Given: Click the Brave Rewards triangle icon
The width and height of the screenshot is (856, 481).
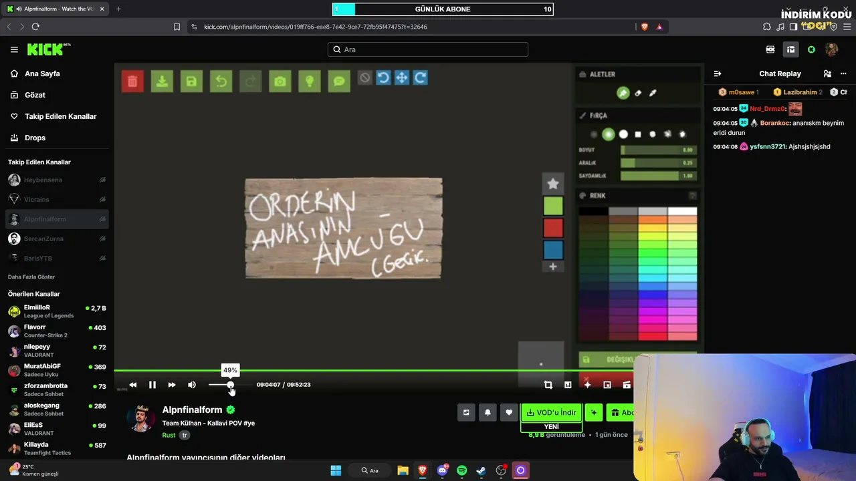Looking at the screenshot, I should (659, 27).
